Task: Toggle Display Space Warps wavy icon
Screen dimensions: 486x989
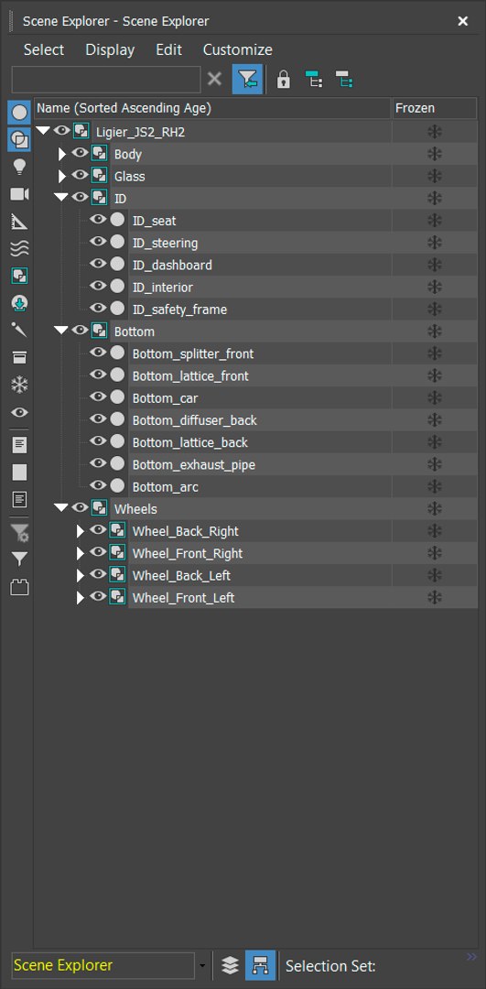Action: click(x=19, y=249)
